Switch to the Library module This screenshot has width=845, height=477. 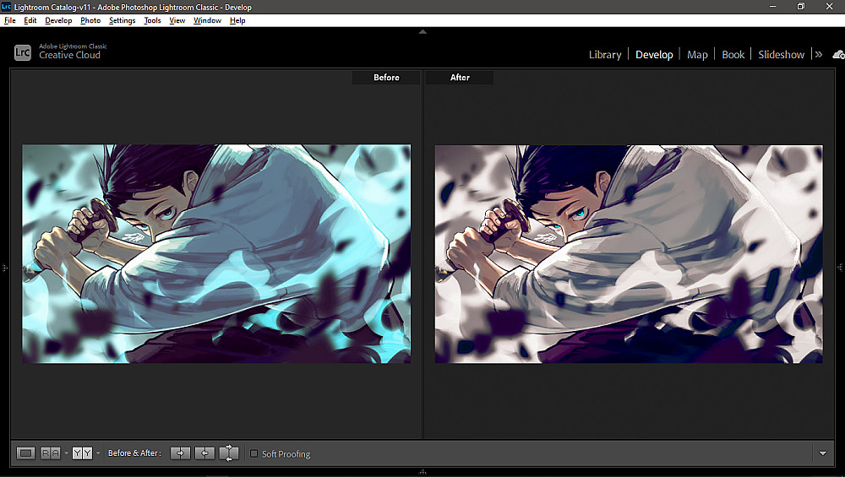[x=605, y=54]
